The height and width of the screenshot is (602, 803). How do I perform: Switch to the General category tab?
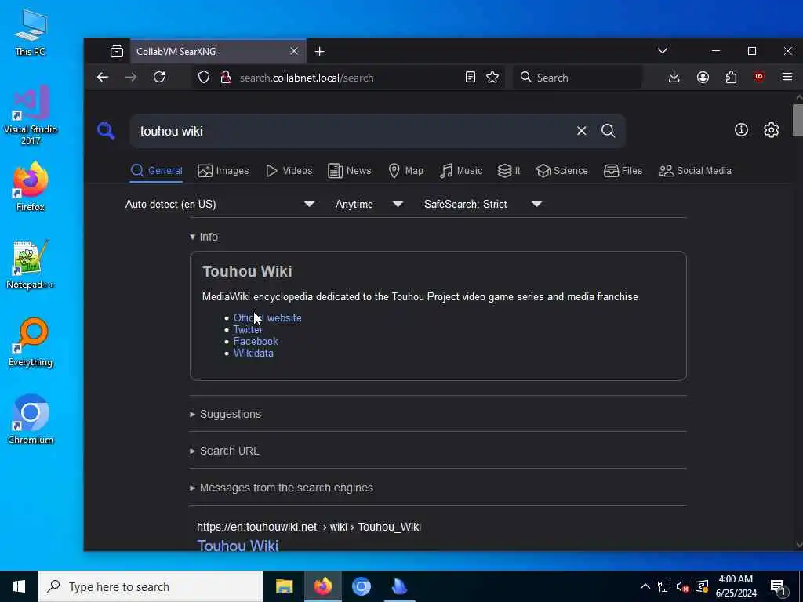(x=156, y=170)
